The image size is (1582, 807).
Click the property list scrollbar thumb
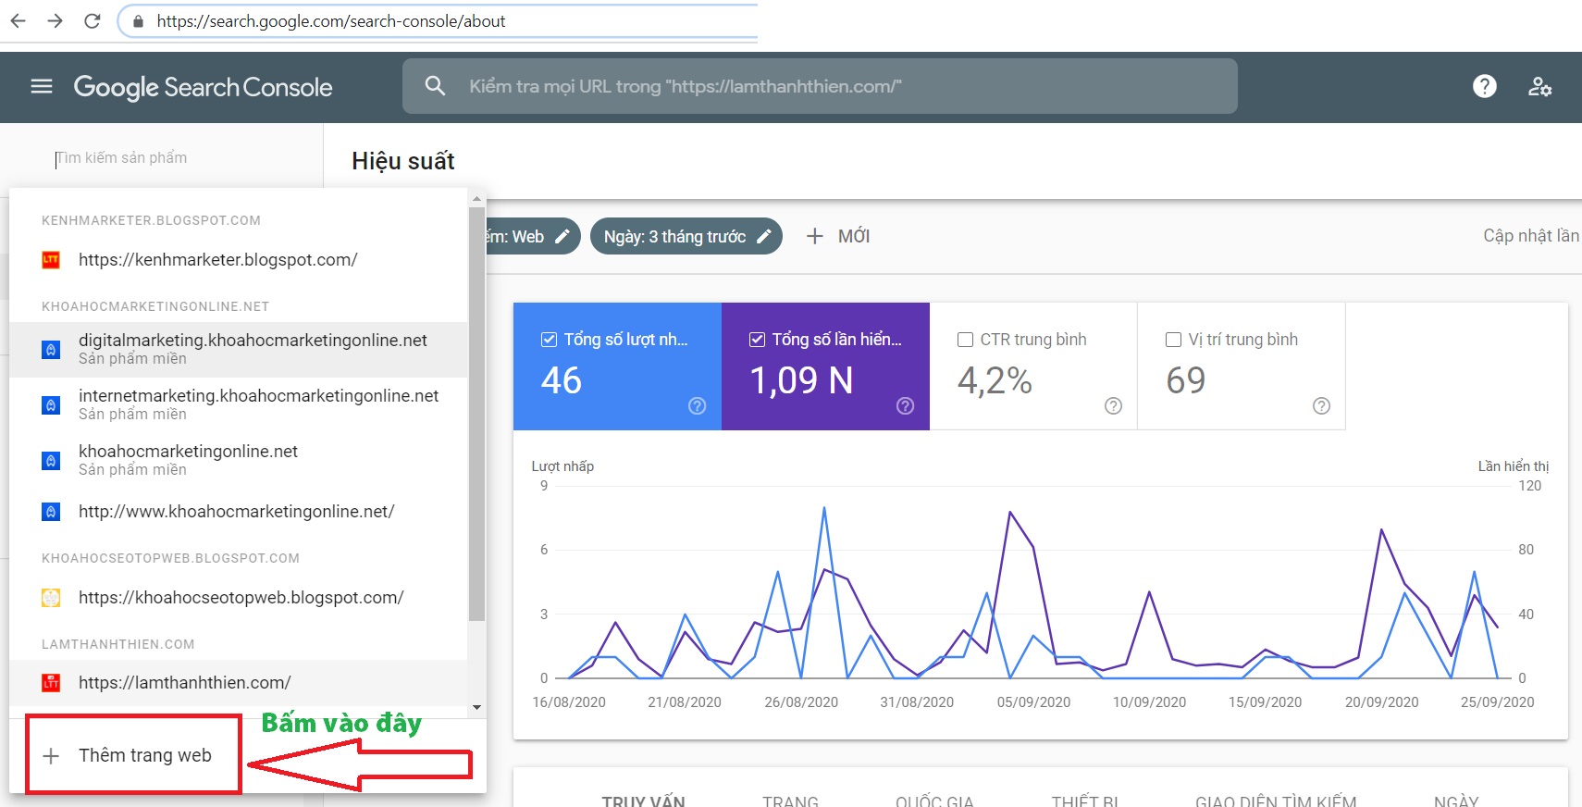tap(476, 414)
